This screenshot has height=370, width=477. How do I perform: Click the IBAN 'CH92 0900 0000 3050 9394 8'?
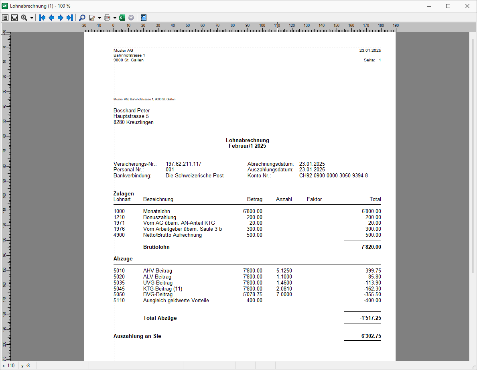333,175
